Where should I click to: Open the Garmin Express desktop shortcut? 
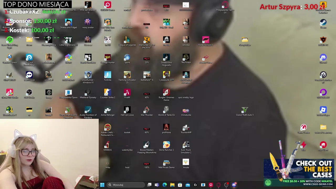(x=10, y=59)
